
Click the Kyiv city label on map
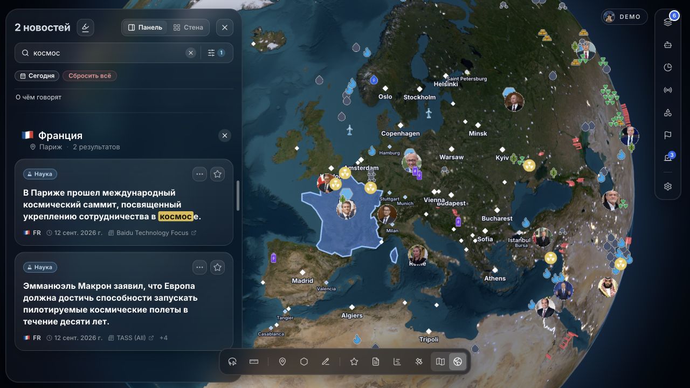point(502,158)
